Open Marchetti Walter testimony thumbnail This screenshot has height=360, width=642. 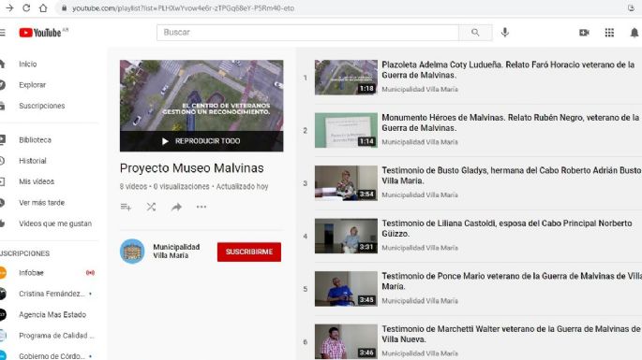click(346, 341)
